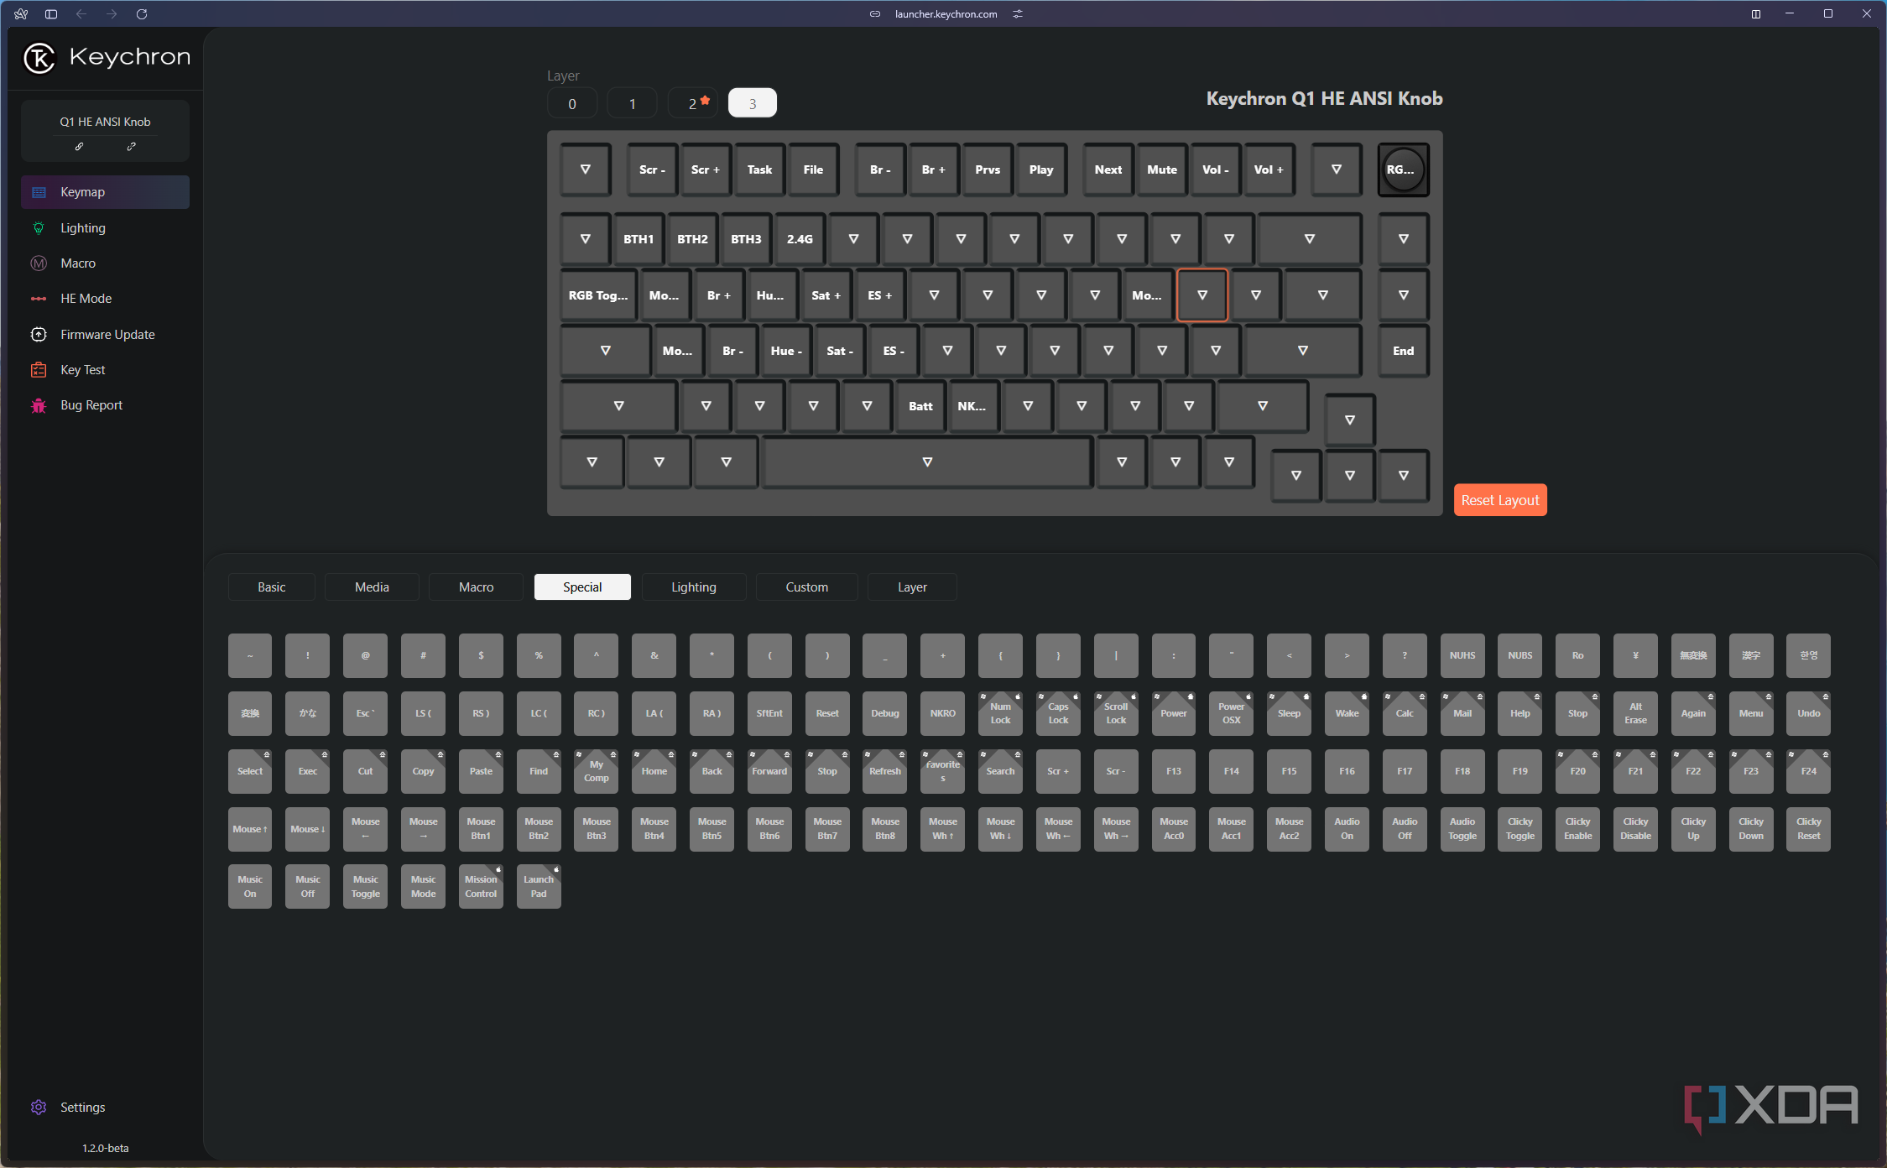Open Key Test in the sidebar
The height and width of the screenshot is (1168, 1887).
[105, 370]
